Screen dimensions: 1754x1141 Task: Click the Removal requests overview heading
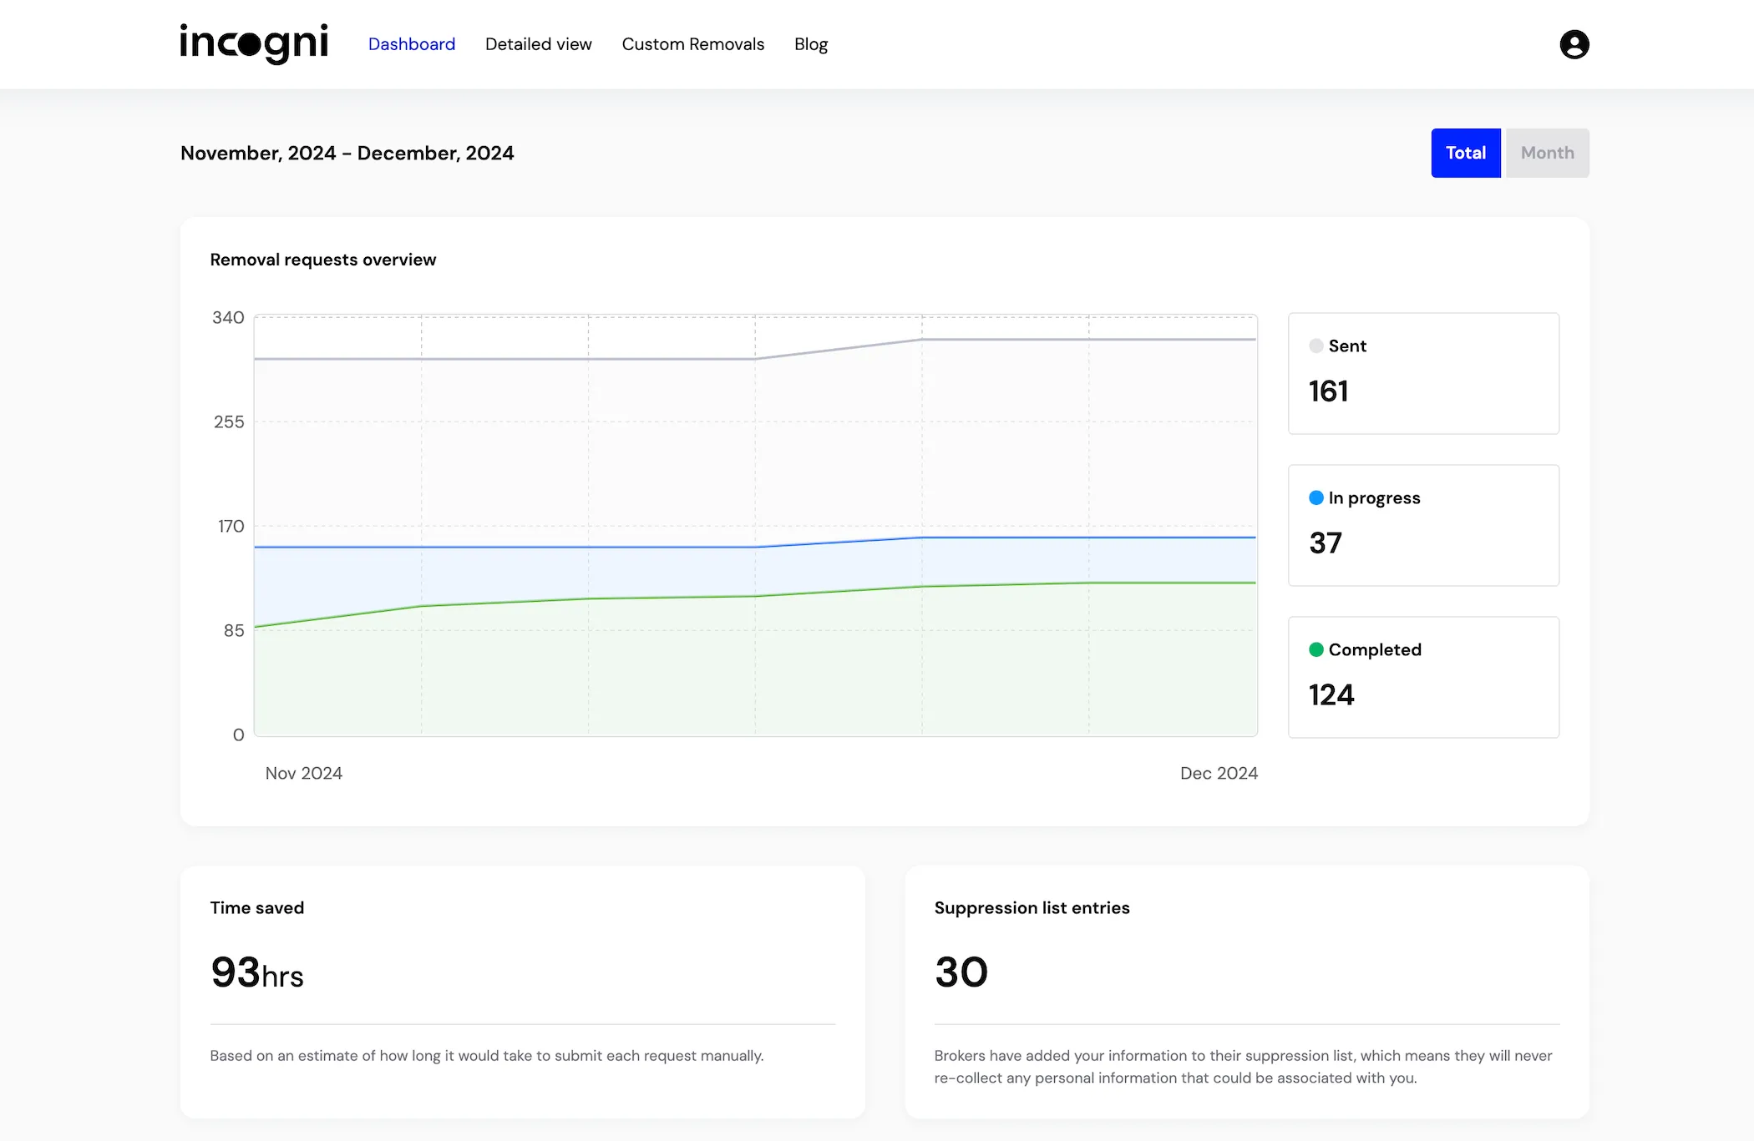pos(323,260)
